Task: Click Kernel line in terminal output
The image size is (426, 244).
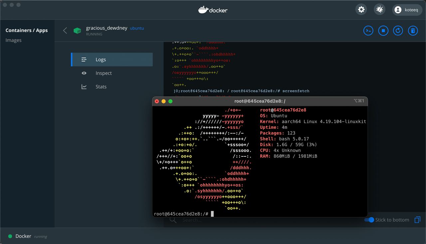Action: [313, 122]
